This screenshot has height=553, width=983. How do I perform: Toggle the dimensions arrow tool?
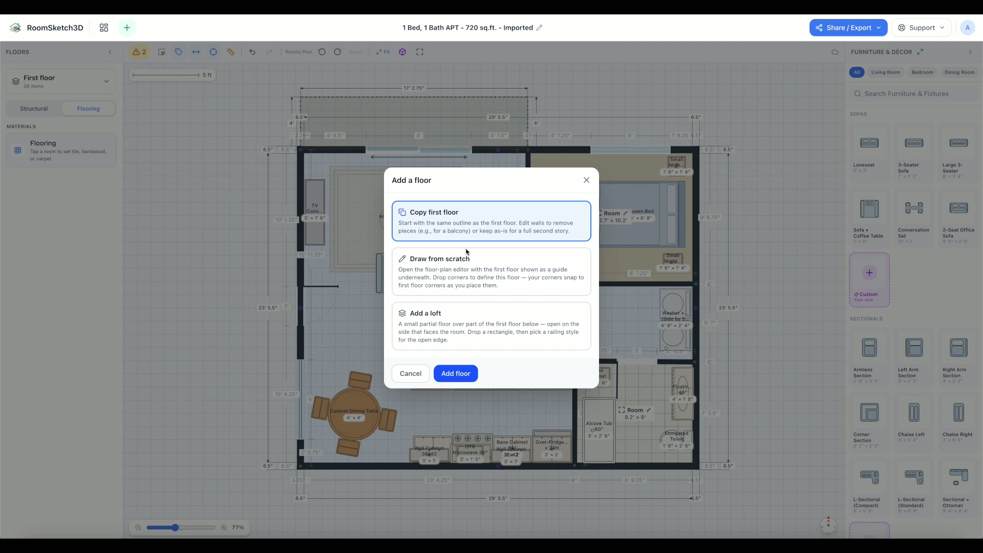(196, 52)
